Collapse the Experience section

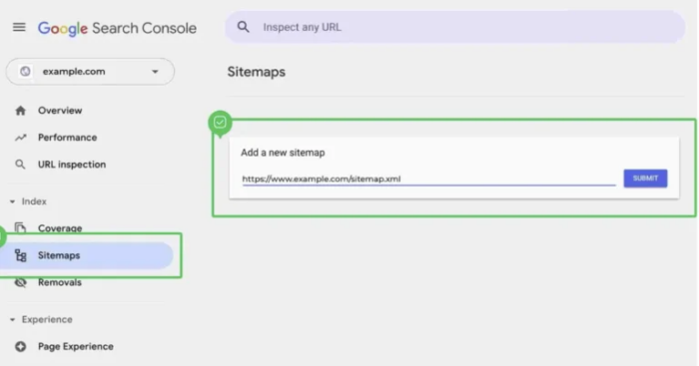point(41,320)
